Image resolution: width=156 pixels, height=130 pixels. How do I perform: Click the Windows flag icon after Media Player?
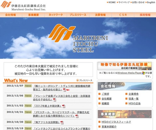(143, 73)
